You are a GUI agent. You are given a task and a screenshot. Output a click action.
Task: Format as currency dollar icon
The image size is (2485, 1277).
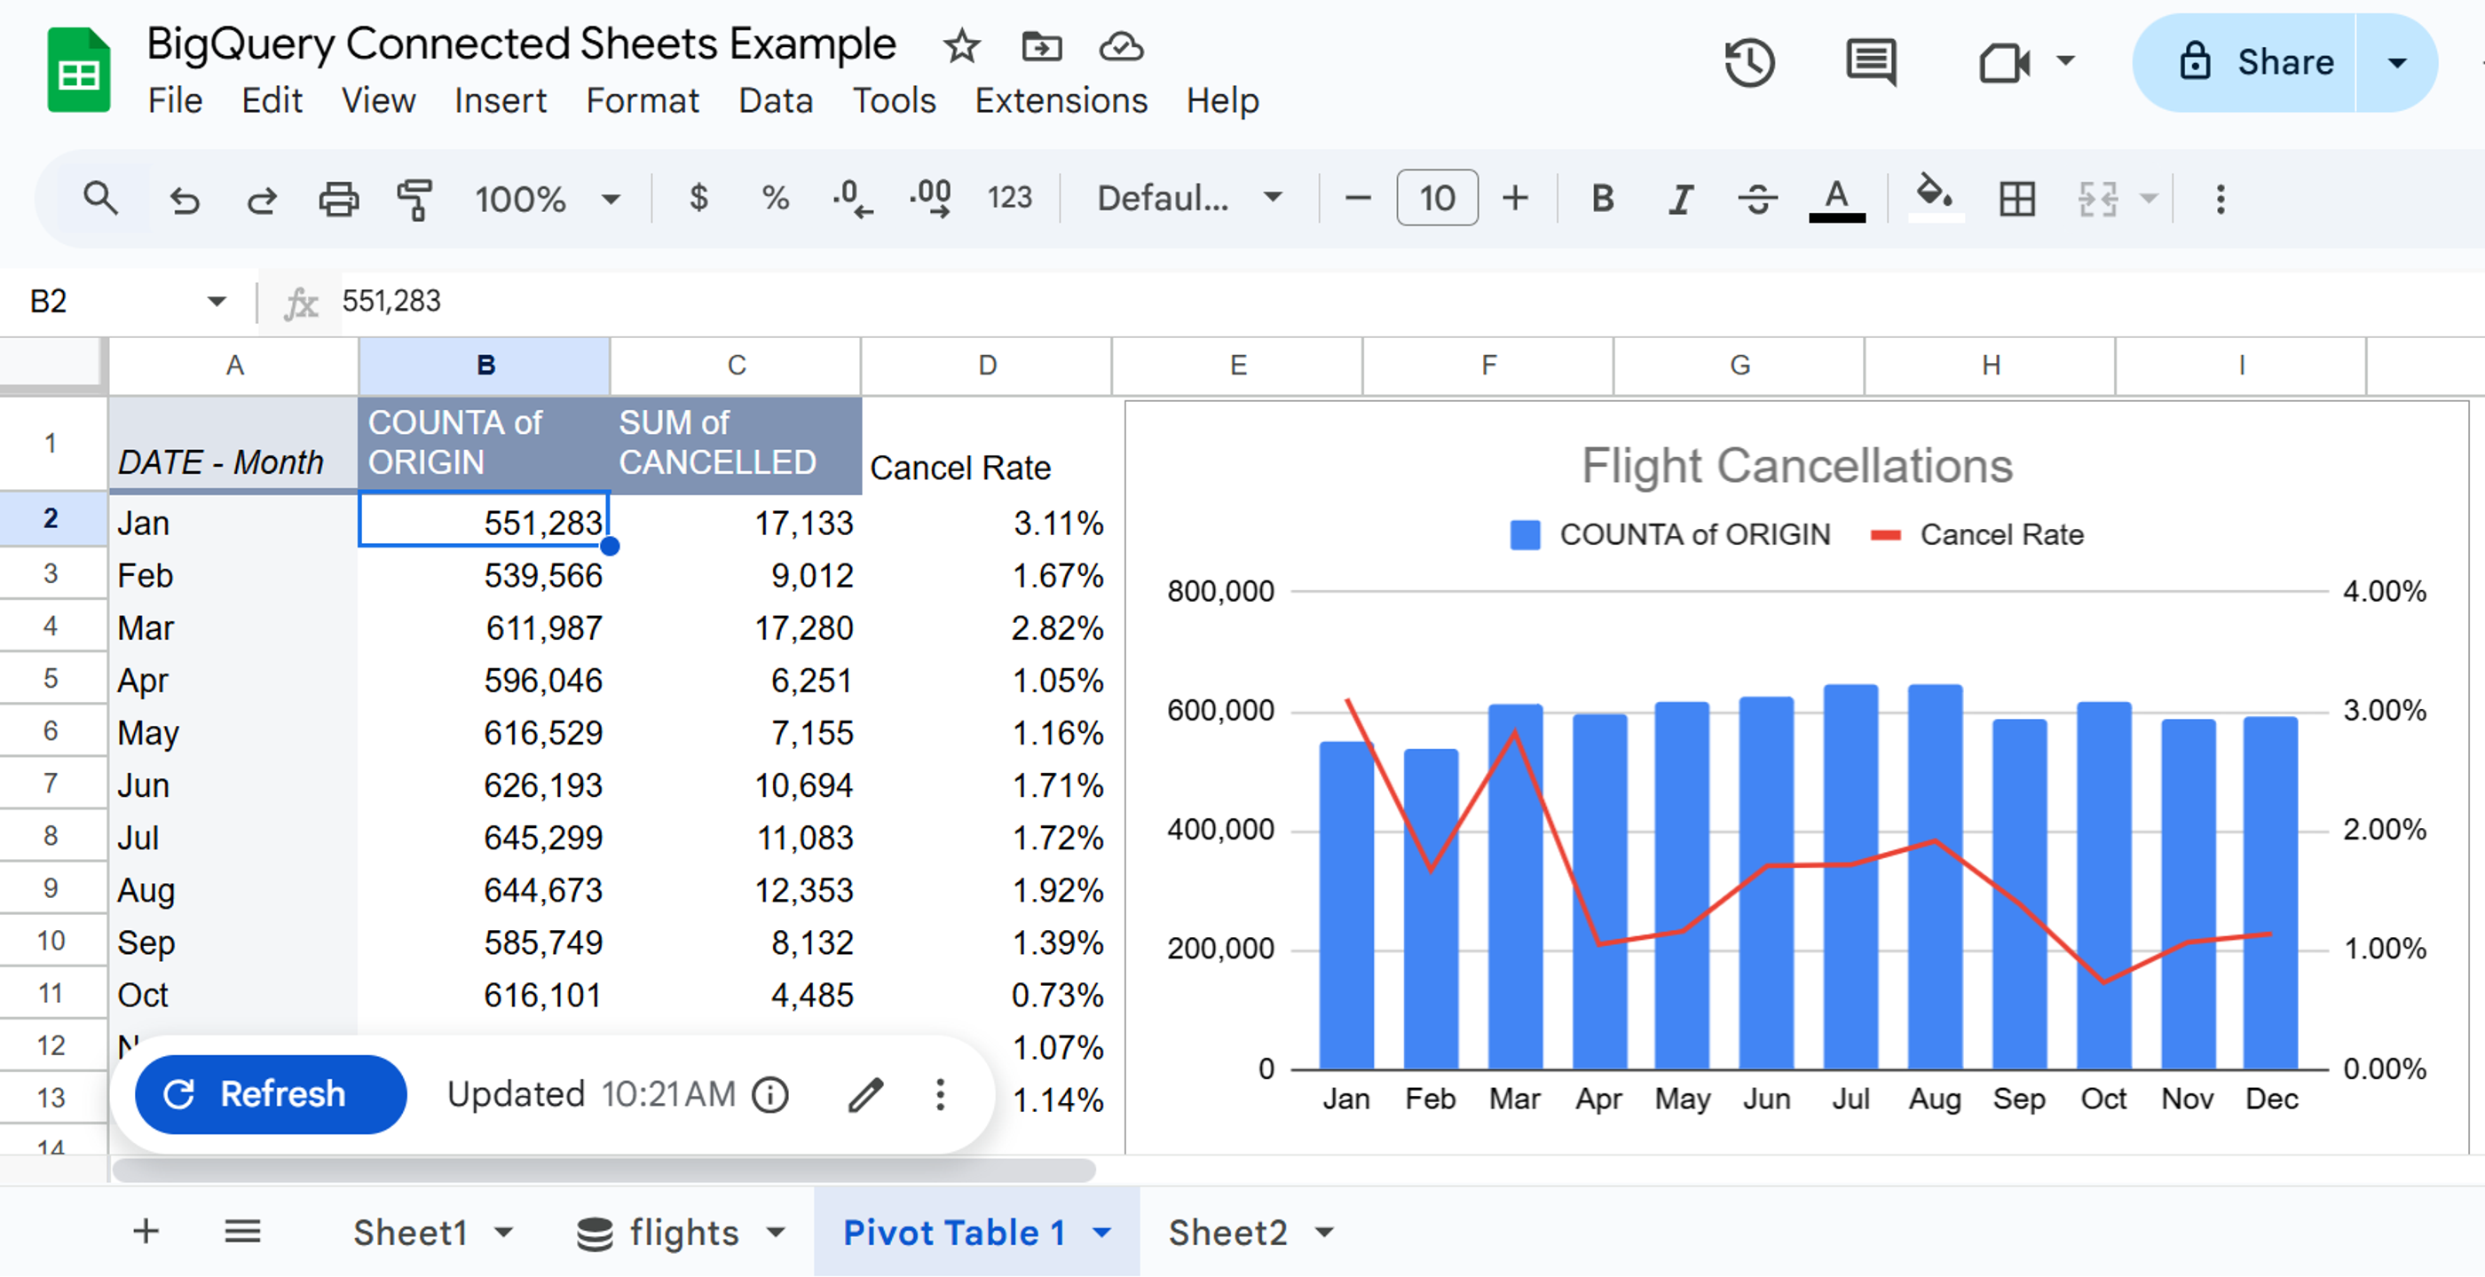pos(698,199)
